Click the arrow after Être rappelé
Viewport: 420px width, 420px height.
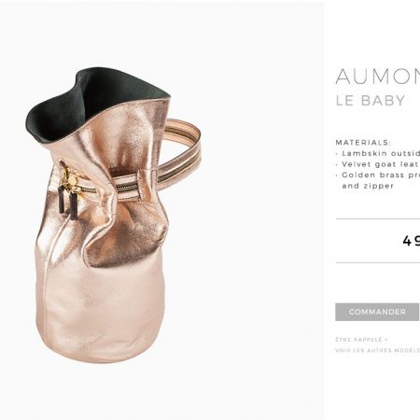(385, 340)
